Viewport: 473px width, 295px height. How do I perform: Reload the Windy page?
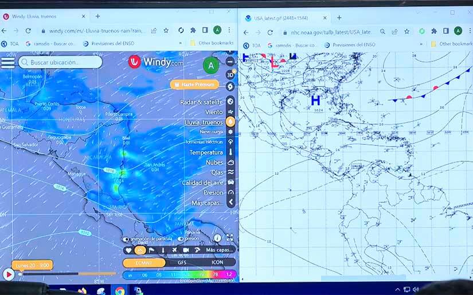click(x=28, y=30)
